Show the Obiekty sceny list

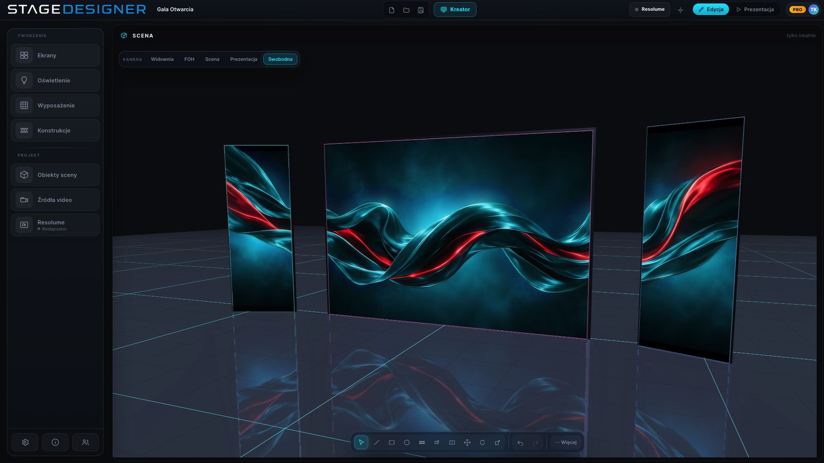tap(55, 175)
